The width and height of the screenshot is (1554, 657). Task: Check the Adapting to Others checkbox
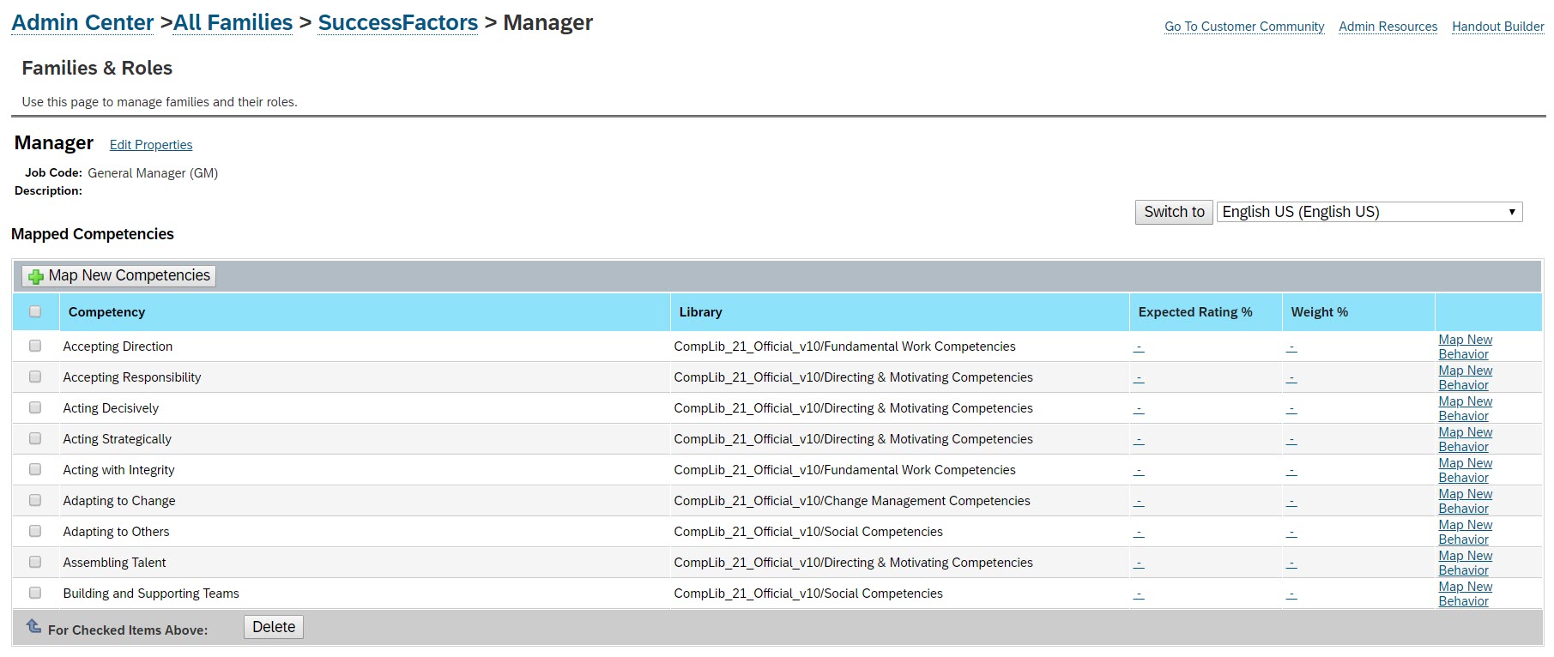point(35,531)
